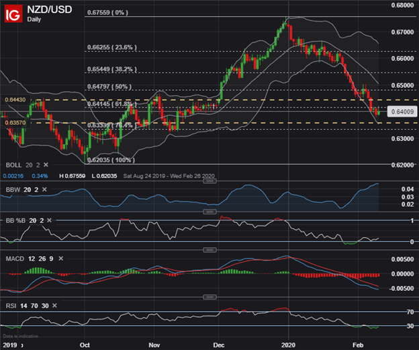The image size is (419, 350).
Task: Click the IG logo icon
Action: coord(13,13)
